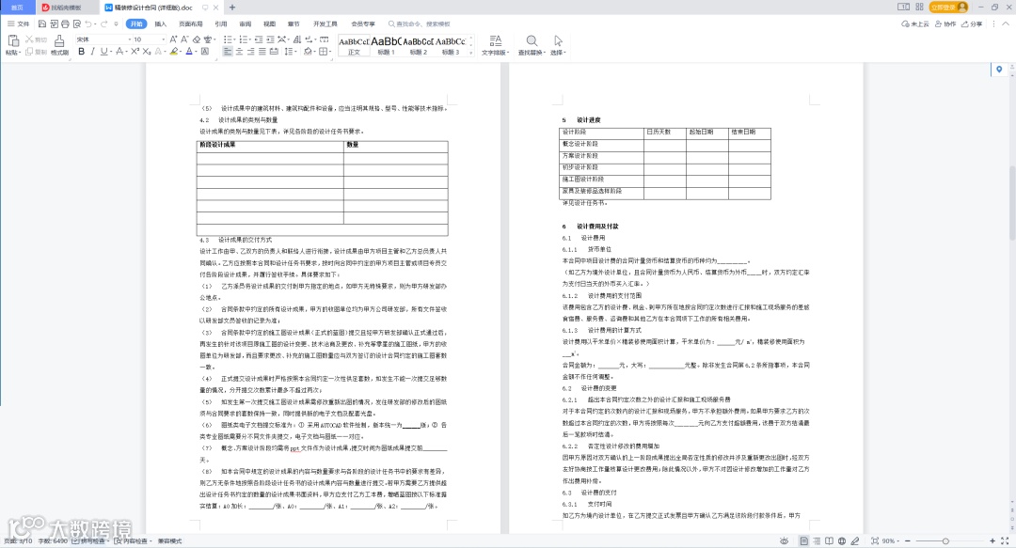Redo the last undone action
Image resolution: width=1016 pixels, height=548 pixels.
103,23
